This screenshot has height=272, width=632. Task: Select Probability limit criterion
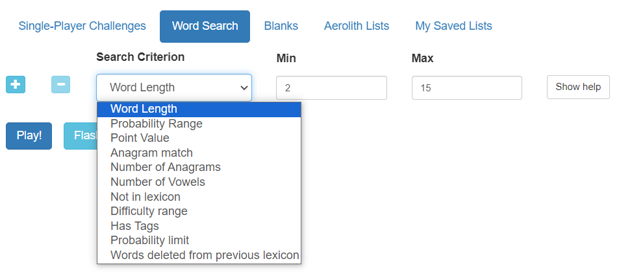[149, 240]
